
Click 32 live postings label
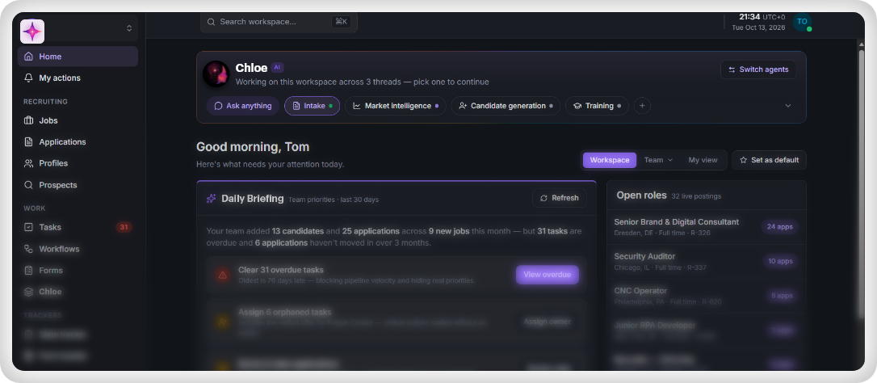[696, 196]
